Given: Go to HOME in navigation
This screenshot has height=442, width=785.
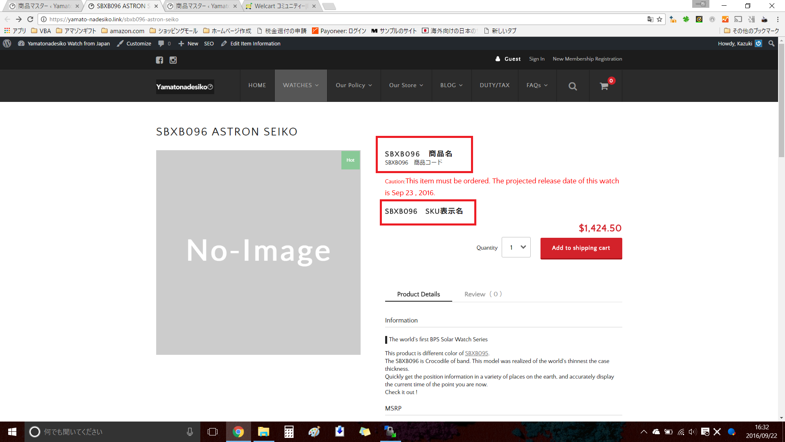Looking at the screenshot, I should 257,86.
